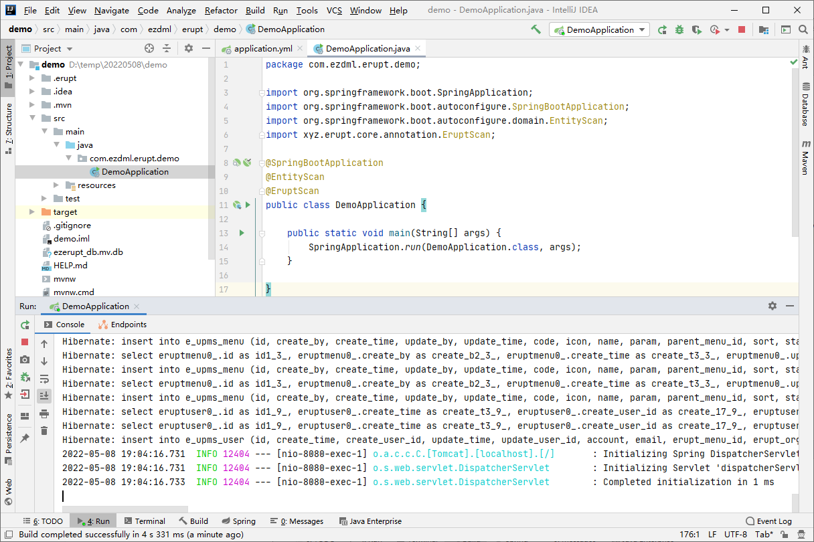Viewport: 814px width, 542px height.
Task: Click the Spring bean gutter icon on line 8
Action: tap(236, 163)
